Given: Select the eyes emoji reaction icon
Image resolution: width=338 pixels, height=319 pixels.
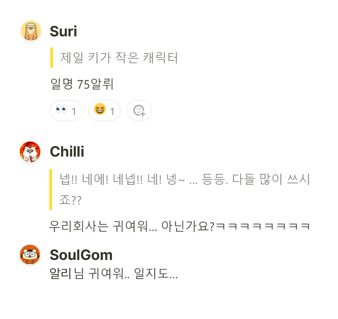Looking at the screenshot, I should 62,111.
